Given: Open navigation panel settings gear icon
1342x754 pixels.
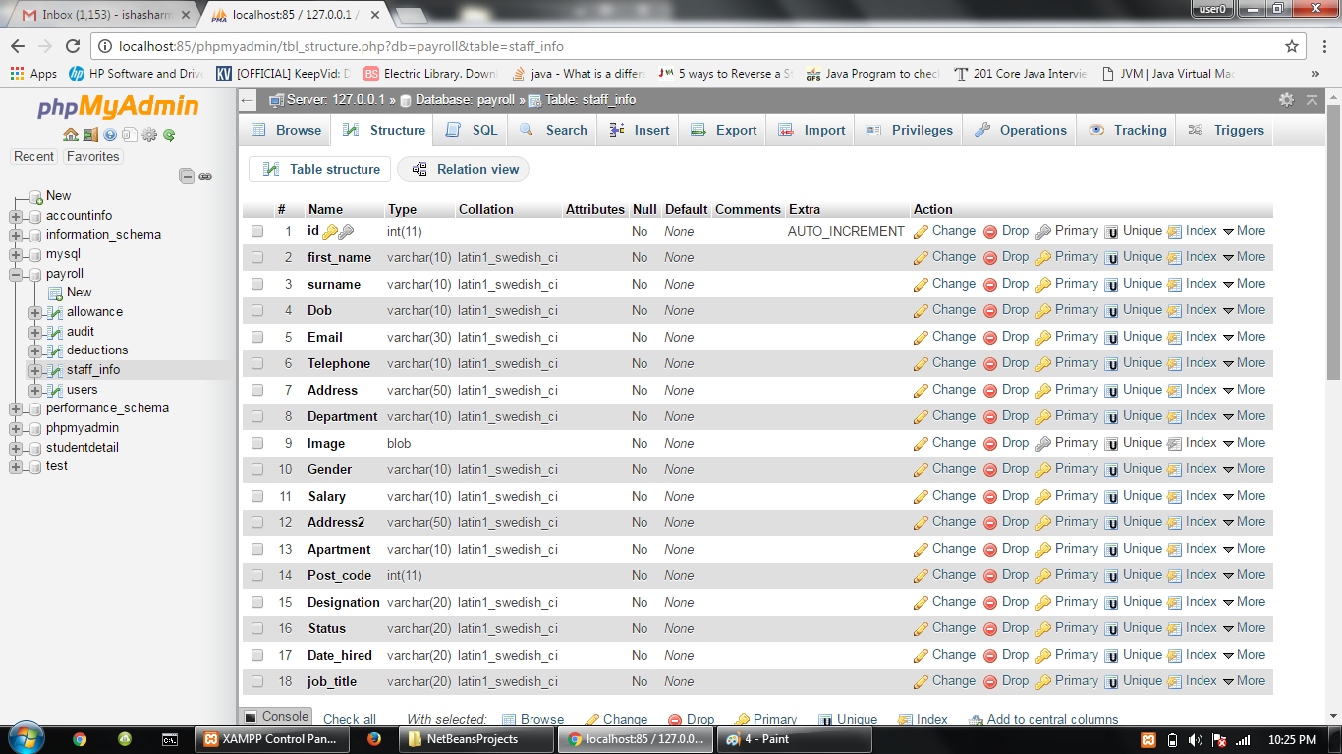Looking at the screenshot, I should point(149,135).
